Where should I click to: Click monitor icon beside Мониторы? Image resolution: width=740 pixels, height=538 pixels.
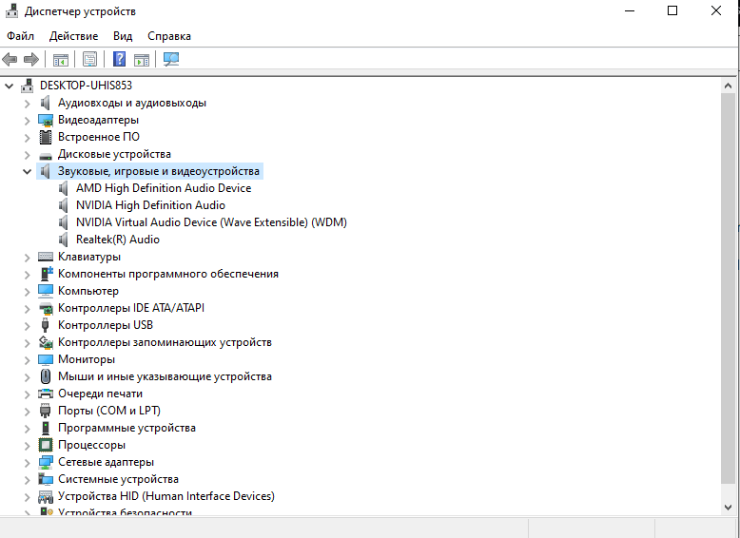[46, 359]
